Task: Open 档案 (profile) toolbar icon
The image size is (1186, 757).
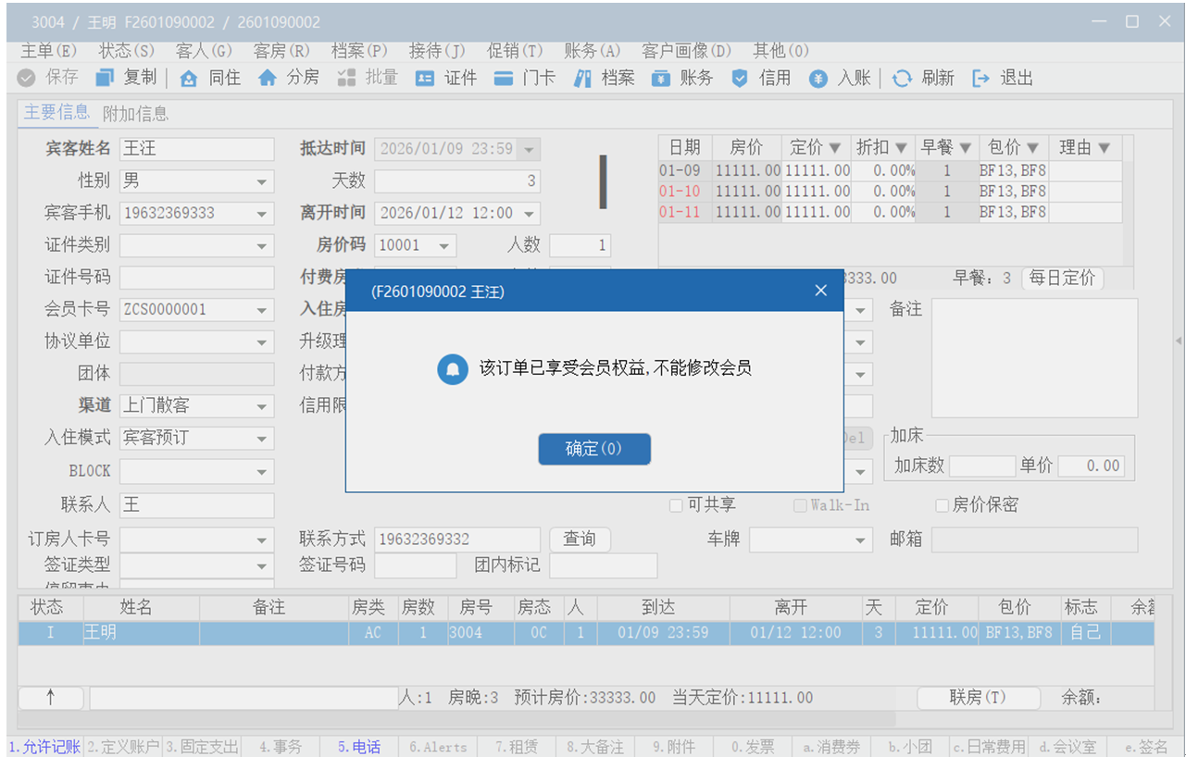Action: [x=582, y=79]
